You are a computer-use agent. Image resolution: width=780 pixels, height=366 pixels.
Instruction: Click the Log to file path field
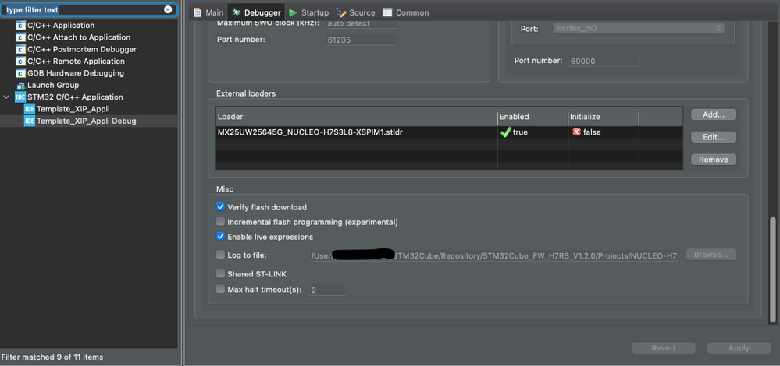tap(493, 255)
